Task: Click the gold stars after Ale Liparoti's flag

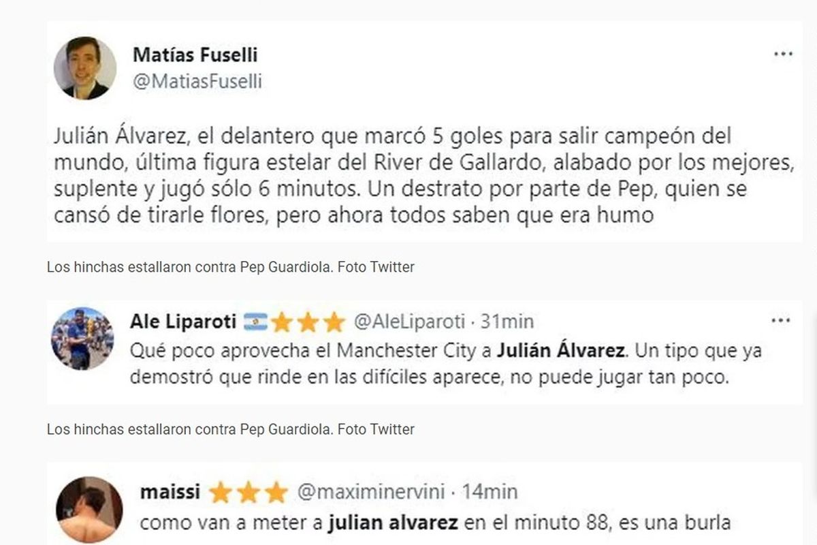Action: pyautogui.click(x=308, y=321)
